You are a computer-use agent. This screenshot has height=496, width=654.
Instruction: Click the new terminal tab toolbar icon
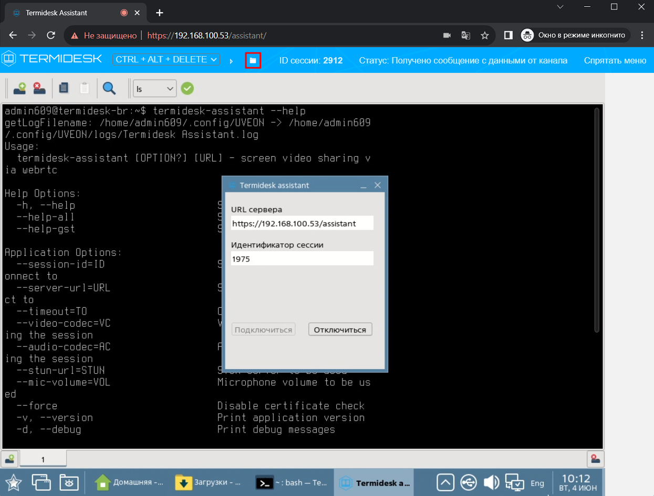coord(20,88)
